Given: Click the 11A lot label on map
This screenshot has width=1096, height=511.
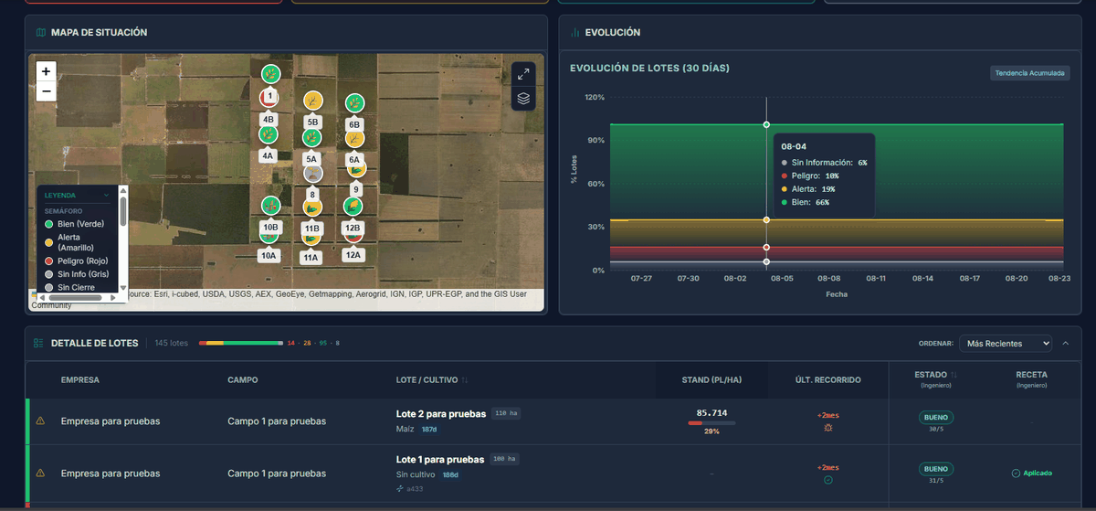Looking at the screenshot, I should [x=311, y=258].
